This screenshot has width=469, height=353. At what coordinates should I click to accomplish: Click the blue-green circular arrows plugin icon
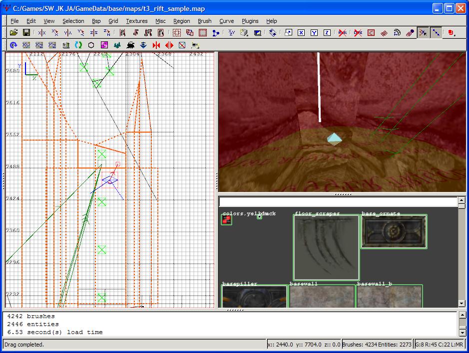78,45
